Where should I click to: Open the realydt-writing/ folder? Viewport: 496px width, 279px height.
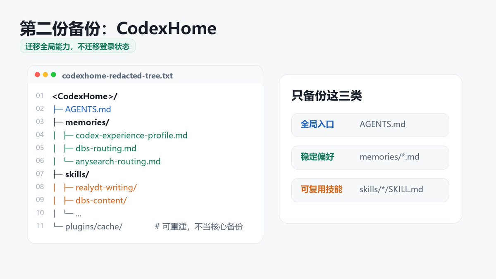tap(106, 187)
